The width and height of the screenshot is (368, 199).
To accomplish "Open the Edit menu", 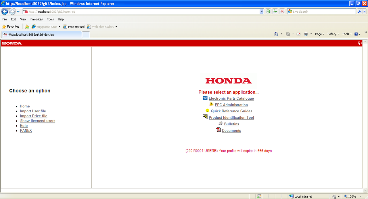I will pyautogui.click(x=14, y=19).
